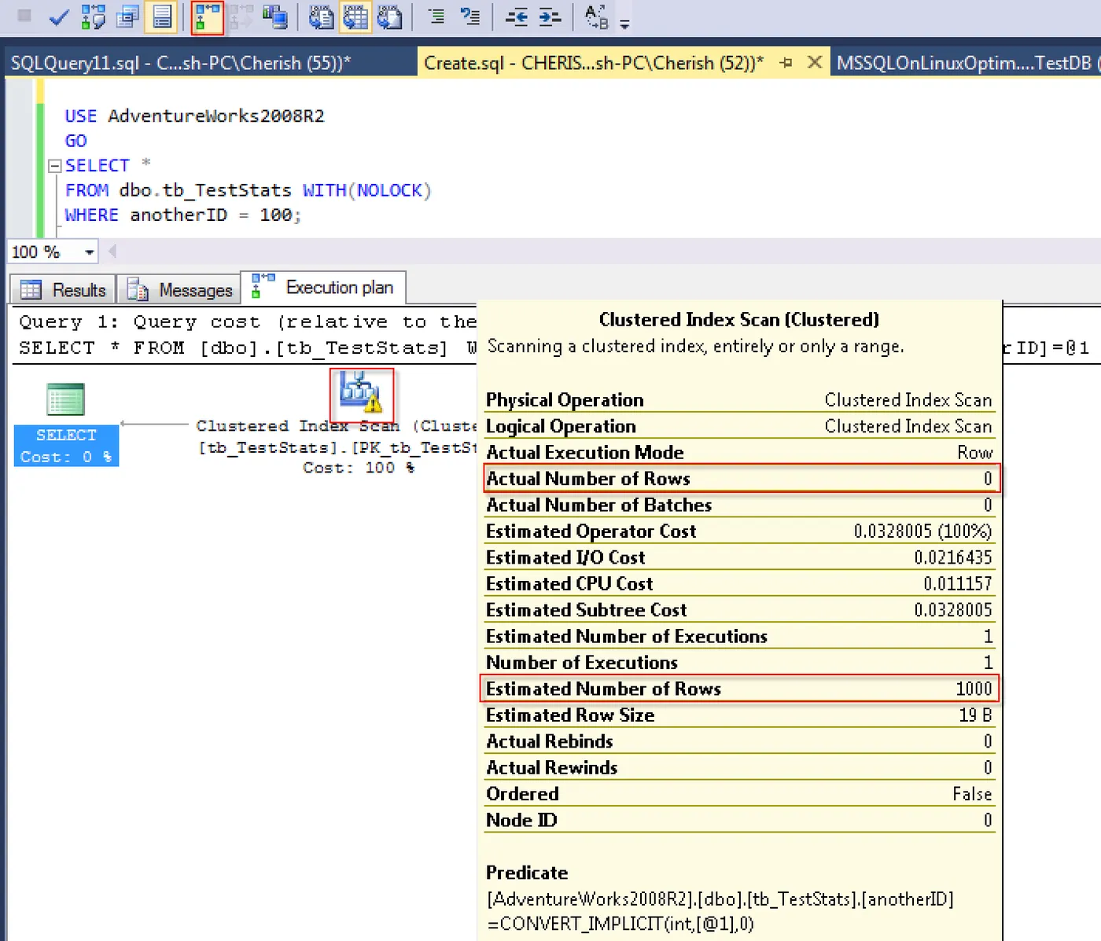Screen dimensions: 1101x941
Task: Click the 'Query 1: Query cost' header text
Action: (x=140, y=322)
